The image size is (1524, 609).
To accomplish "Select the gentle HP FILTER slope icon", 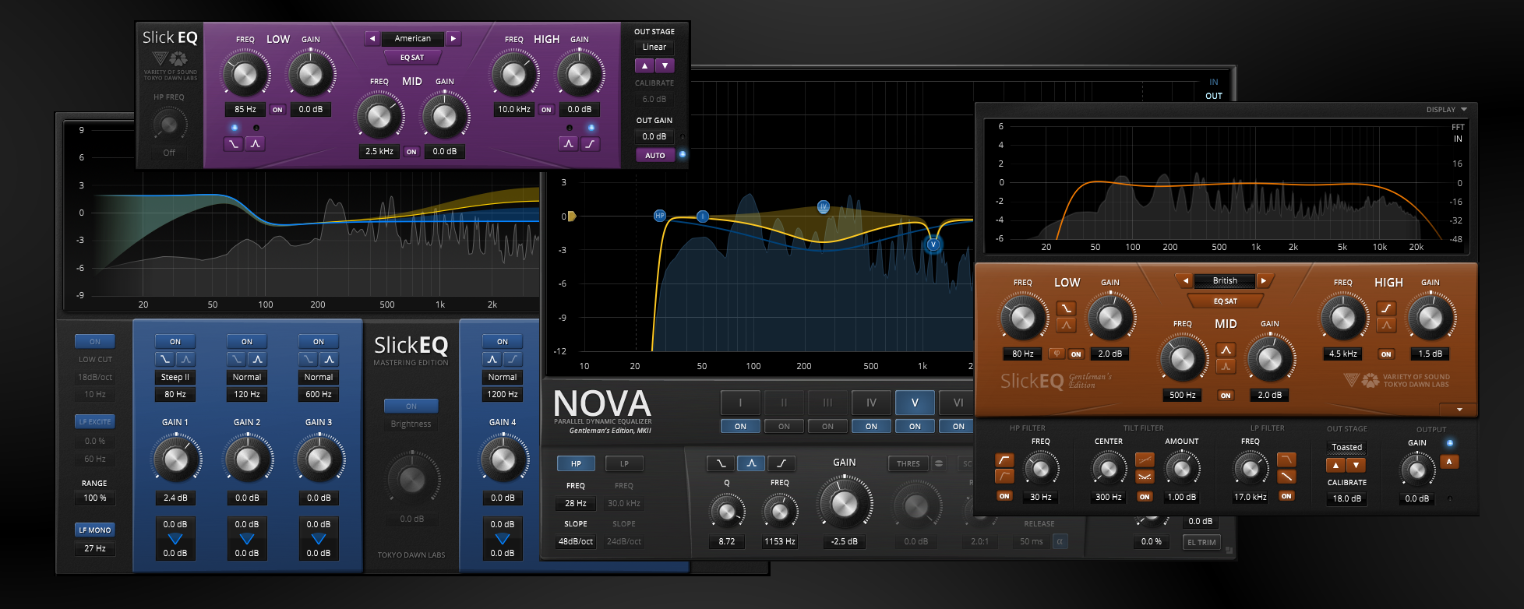I will (x=1004, y=476).
